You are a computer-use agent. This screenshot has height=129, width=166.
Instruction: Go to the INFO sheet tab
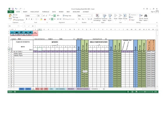click(x=22, y=89)
